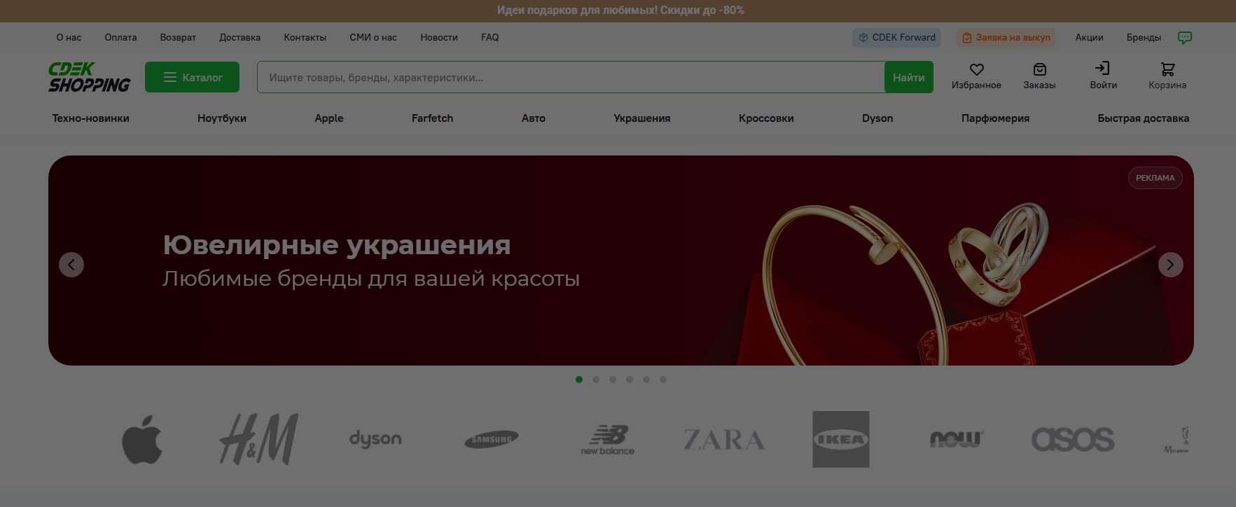This screenshot has width=1236, height=507.
Task: Select the Samsung brand logo
Action: (x=492, y=439)
